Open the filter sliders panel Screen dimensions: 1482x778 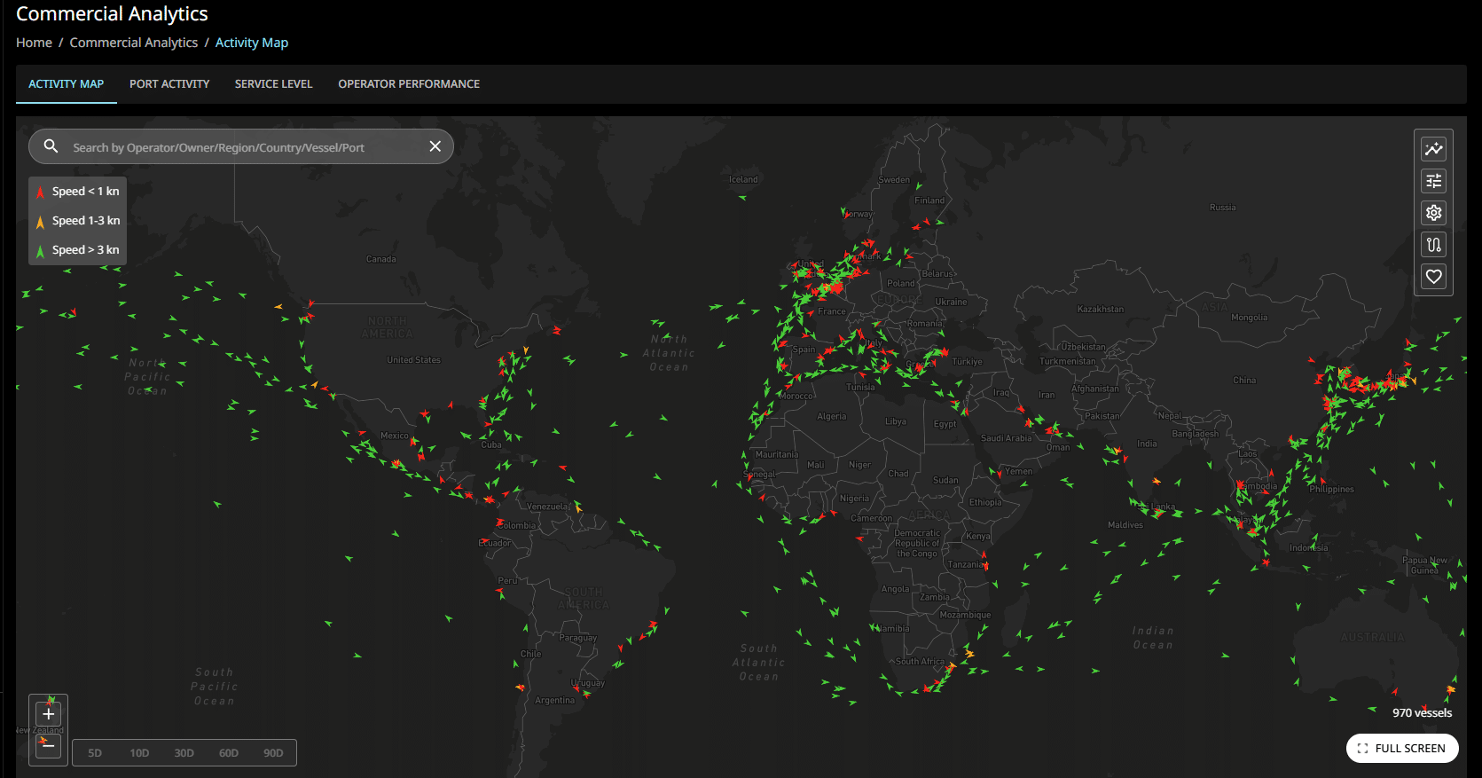[x=1433, y=181]
